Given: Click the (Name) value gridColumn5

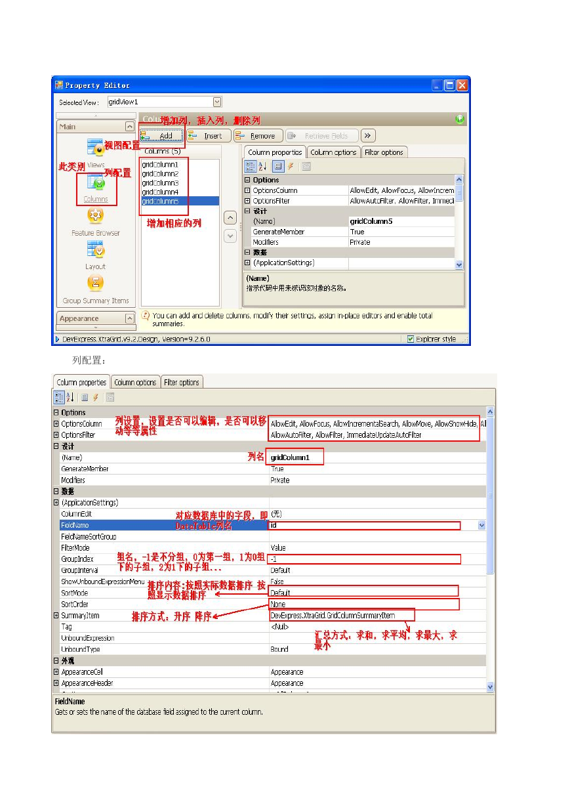Looking at the screenshot, I should click(401, 221).
